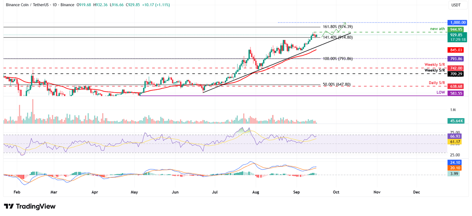Screen dimensions: 472x216
Task: Select the blue 1,000.00 price level tag
Action: pyautogui.click(x=457, y=22)
